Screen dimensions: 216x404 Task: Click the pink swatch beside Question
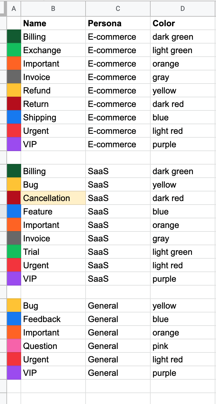14,346
